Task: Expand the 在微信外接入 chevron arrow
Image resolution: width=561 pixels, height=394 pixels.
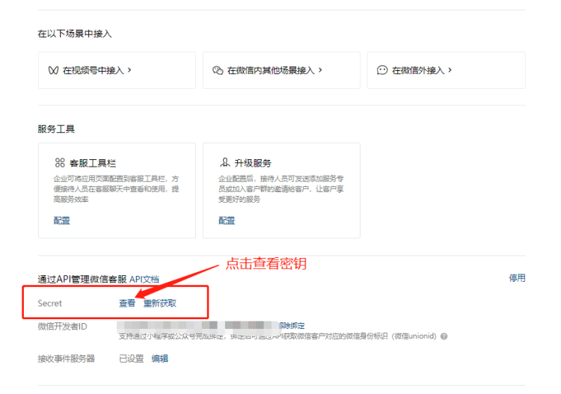Action: click(450, 70)
